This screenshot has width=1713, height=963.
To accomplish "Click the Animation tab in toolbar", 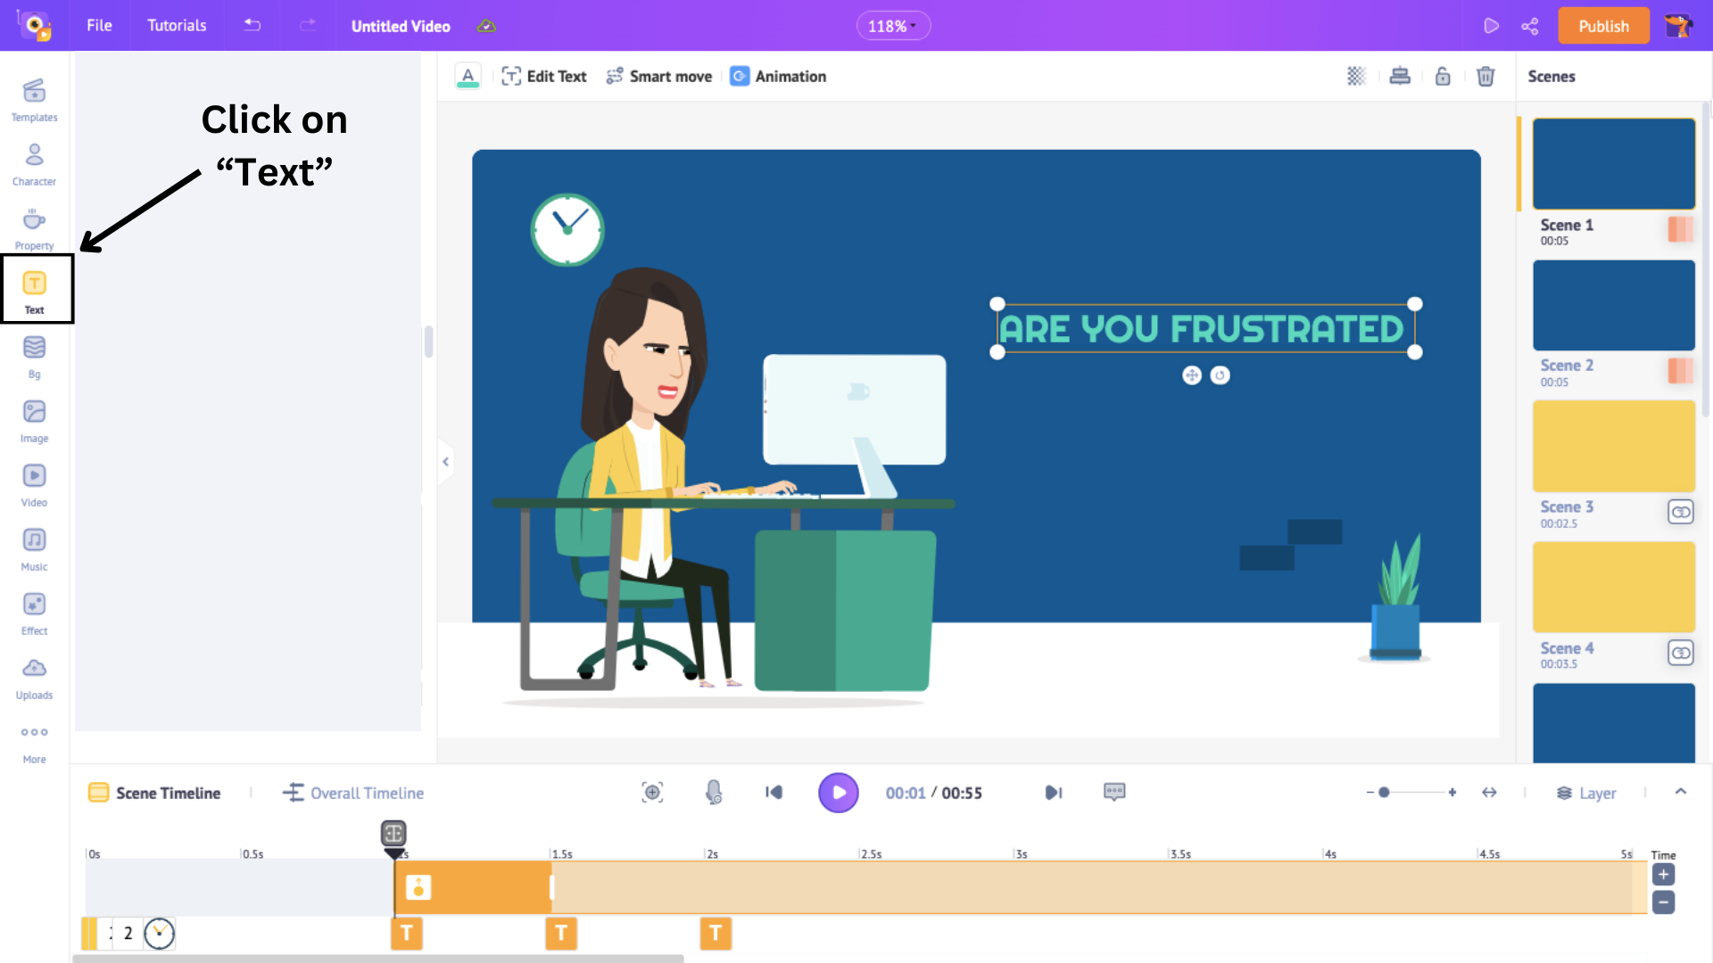I will click(x=776, y=77).
